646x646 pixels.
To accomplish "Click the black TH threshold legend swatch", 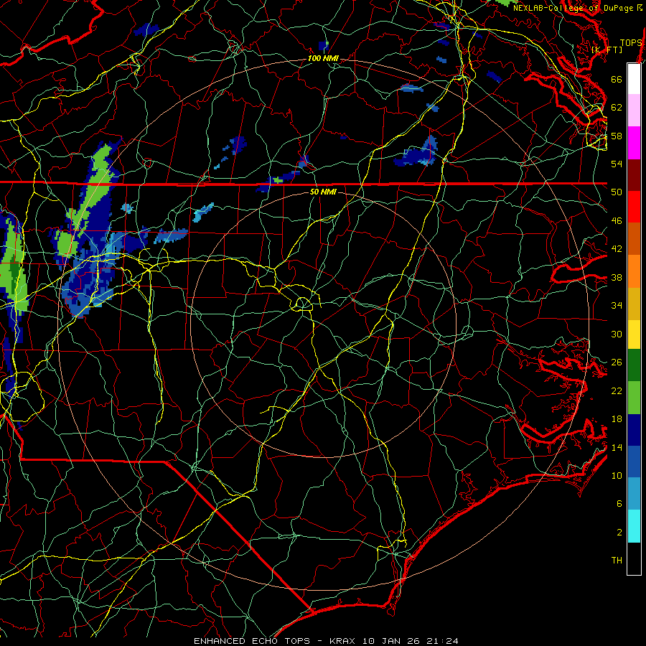I will click(x=634, y=558).
